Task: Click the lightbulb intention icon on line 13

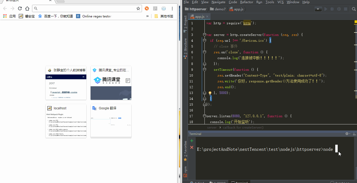Action: pos(210,93)
